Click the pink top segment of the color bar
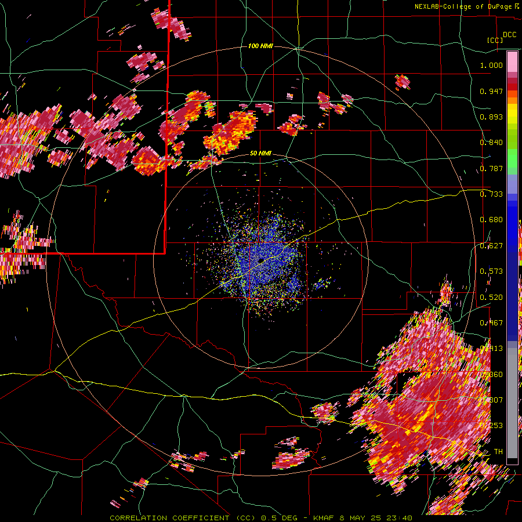Image resolution: width=522 pixels, height=522 pixels. click(x=512, y=61)
